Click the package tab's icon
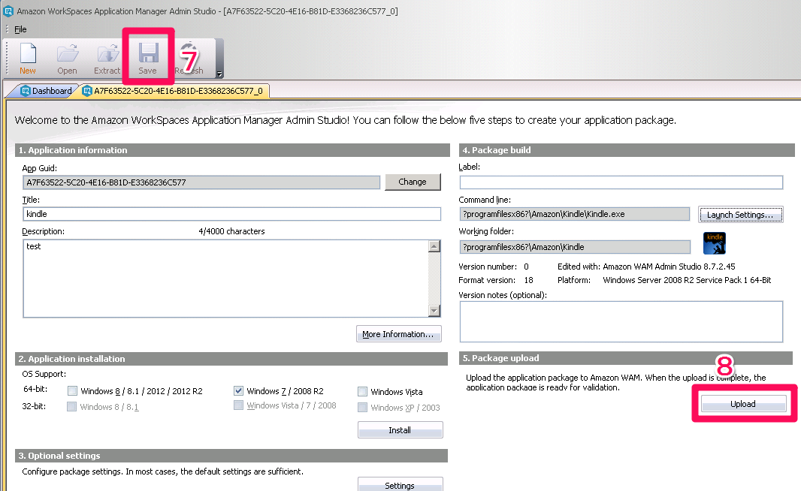The image size is (801, 491). coord(87,91)
